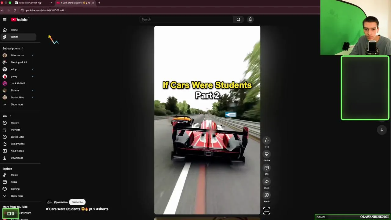
Task: Reload the page in browser toolbar
Action: 15,10
